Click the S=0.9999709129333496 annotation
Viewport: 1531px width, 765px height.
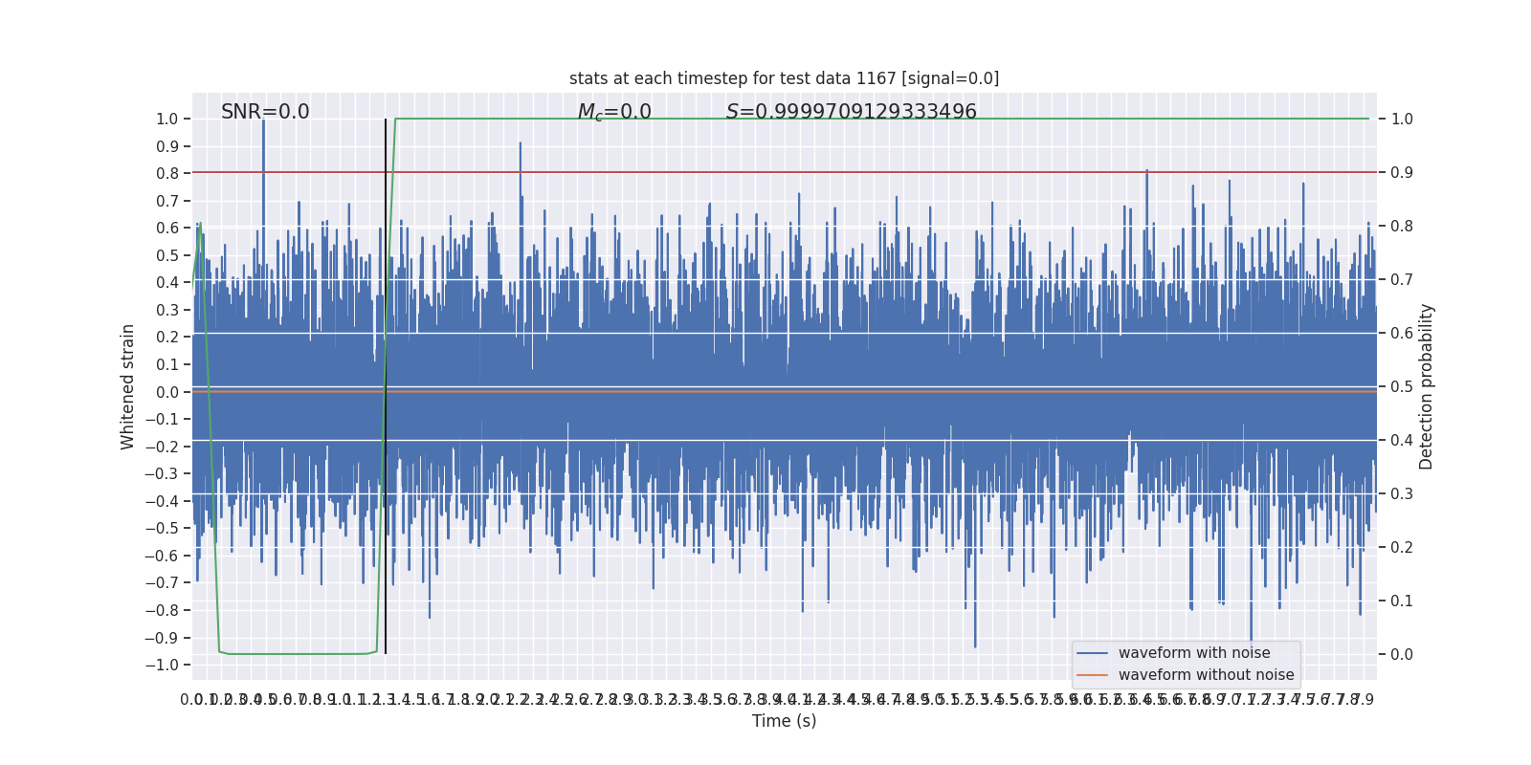click(852, 112)
